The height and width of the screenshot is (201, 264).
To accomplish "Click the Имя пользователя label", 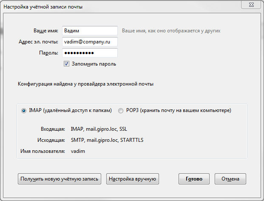I will [43, 151].
